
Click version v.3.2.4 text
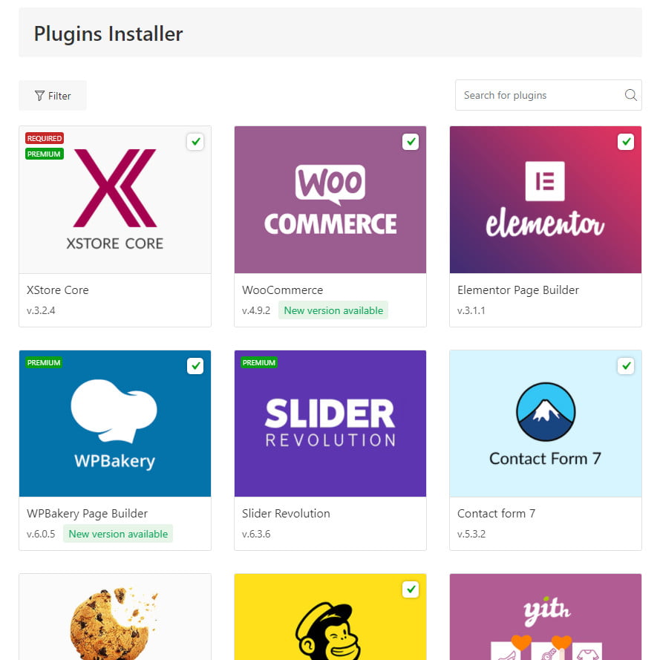tap(41, 310)
